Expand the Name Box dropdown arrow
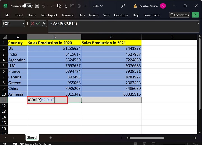 pos(22,24)
